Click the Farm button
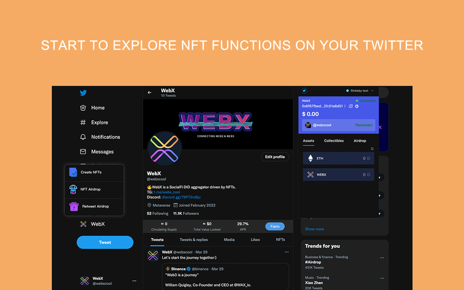Screen dimensions: 464x290 tap(275, 226)
